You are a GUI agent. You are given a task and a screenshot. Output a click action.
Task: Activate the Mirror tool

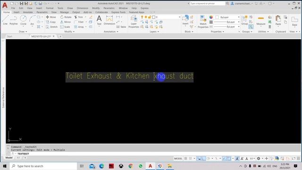[66, 22]
